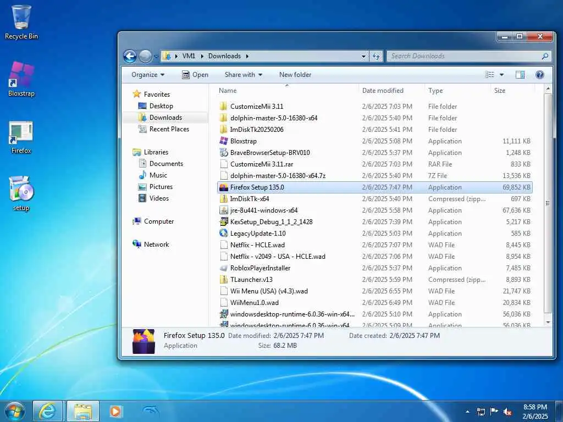Select Desktop in Favorites
563x422 pixels.
[x=161, y=106]
